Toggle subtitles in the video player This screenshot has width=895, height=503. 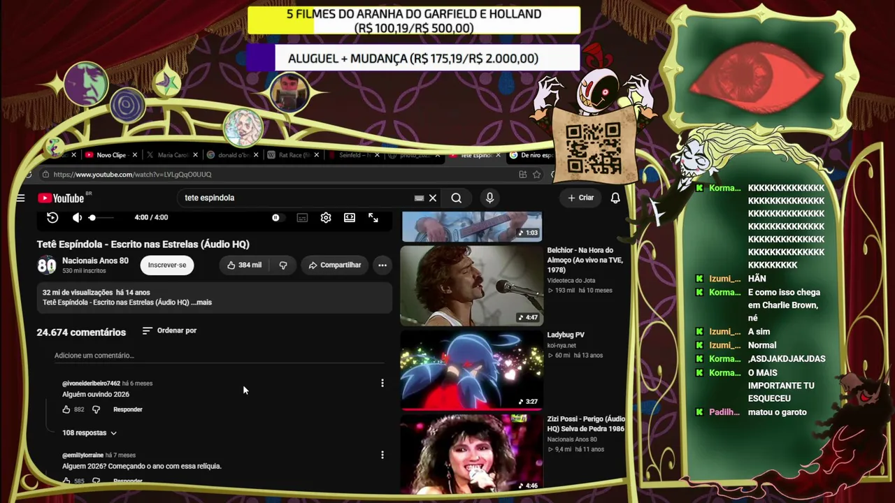click(x=302, y=217)
